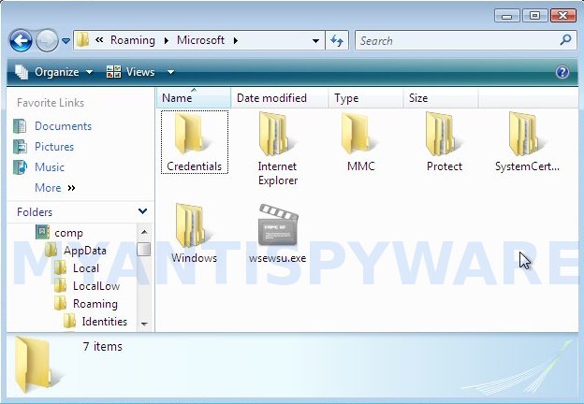Select LocalLow in the folder tree

(96, 286)
